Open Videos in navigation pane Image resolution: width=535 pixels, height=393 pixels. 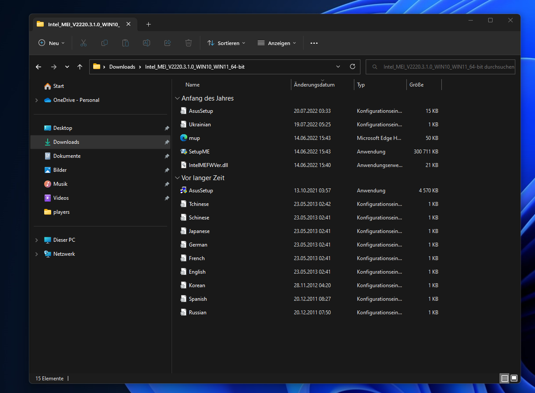coord(61,198)
